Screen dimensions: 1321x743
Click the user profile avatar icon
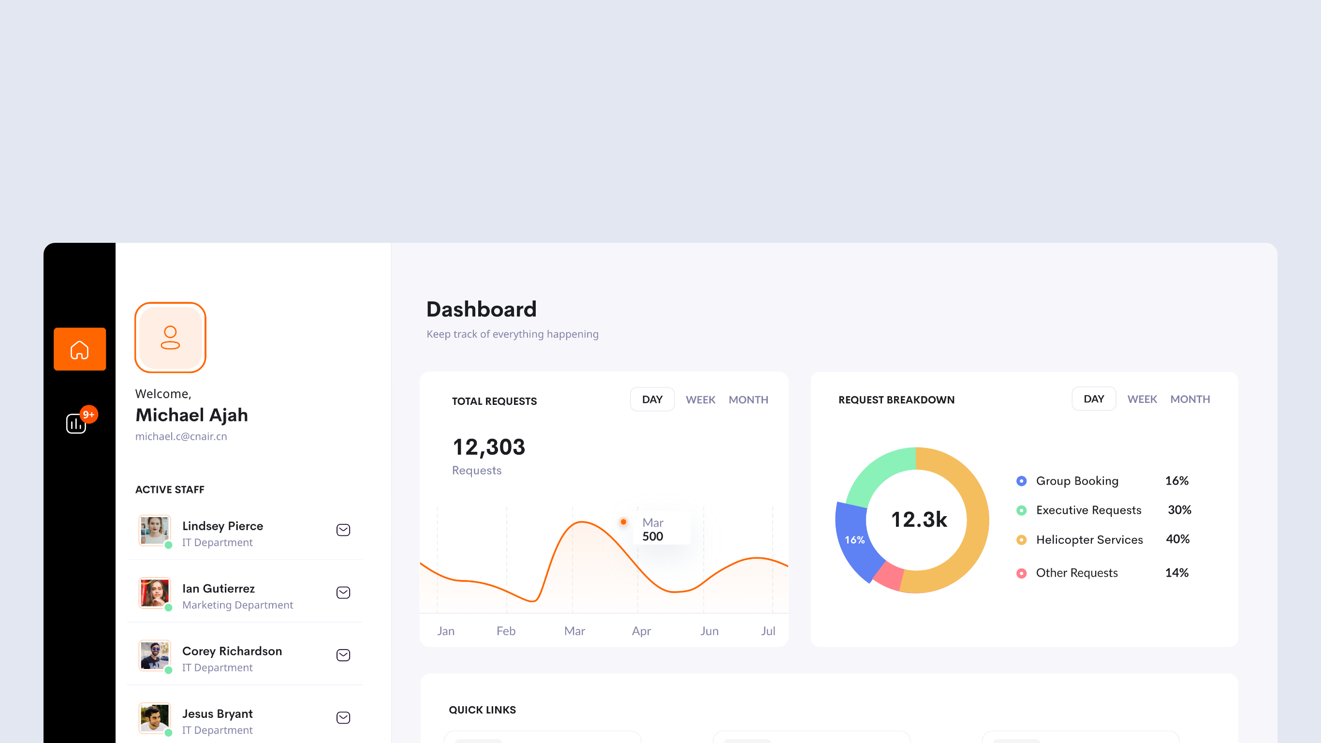point(170,337)
